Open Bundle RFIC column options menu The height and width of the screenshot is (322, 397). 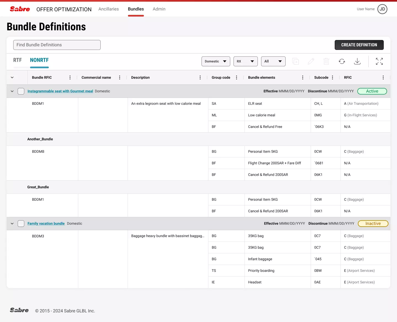coord(70,77)
